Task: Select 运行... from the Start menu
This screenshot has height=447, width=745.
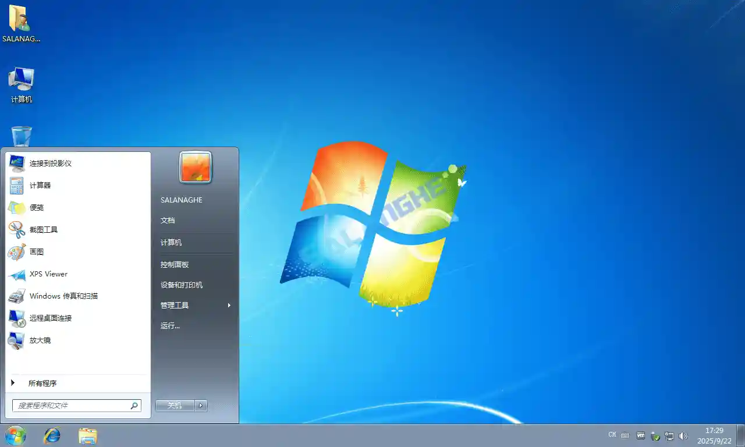Action: click(169, 325)
